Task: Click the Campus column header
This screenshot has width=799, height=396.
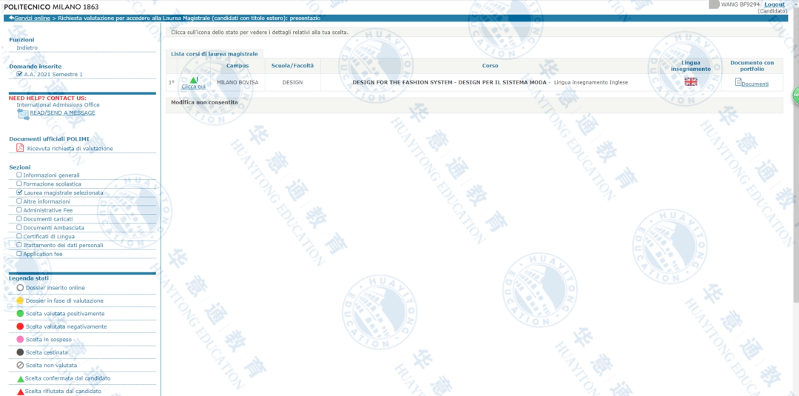Action: 237,66
